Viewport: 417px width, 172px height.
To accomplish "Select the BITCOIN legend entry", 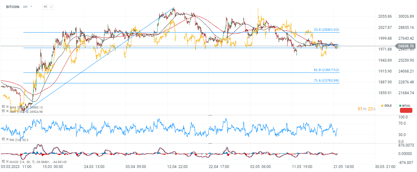I will [x=406, y=106].
